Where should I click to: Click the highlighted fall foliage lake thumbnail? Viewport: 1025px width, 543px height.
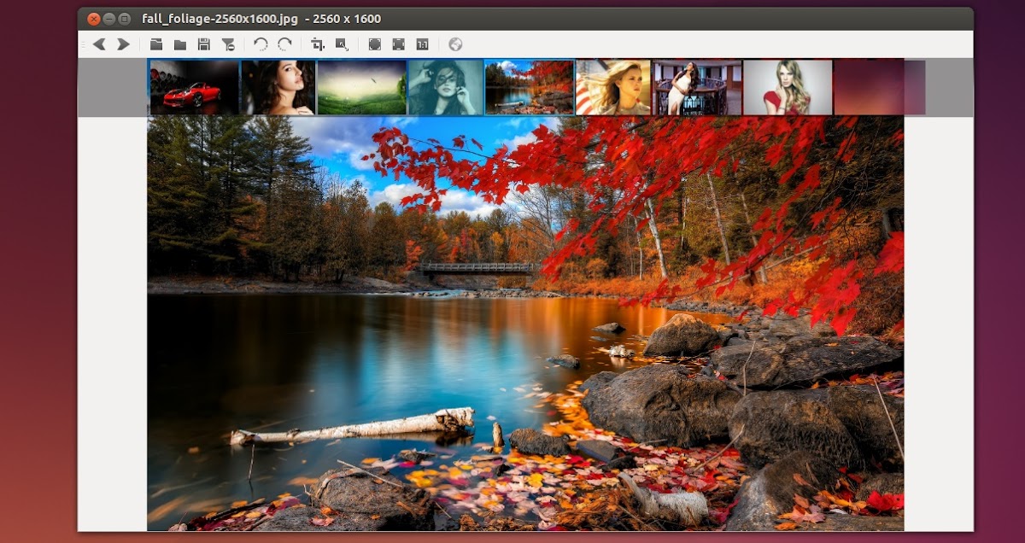529,86
